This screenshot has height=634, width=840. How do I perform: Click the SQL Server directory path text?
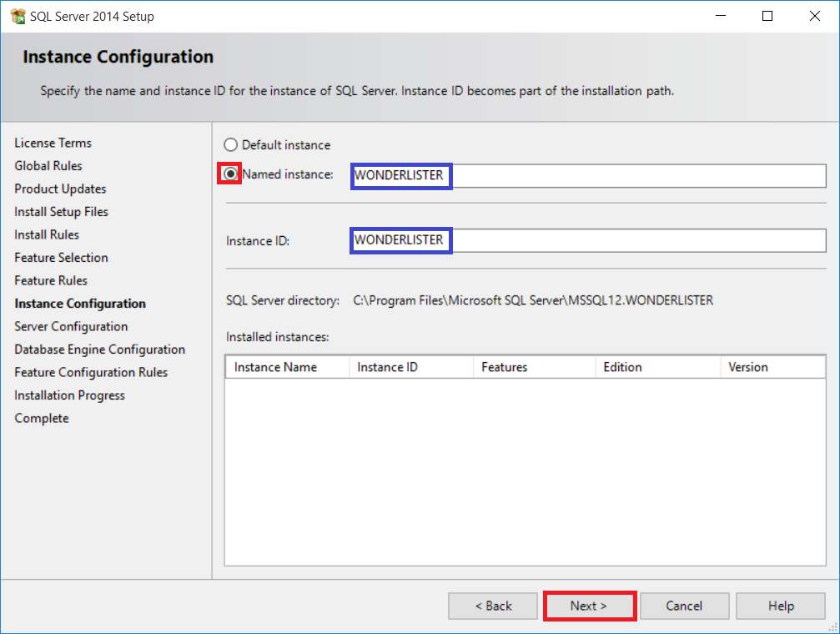[x=533, y=300]
